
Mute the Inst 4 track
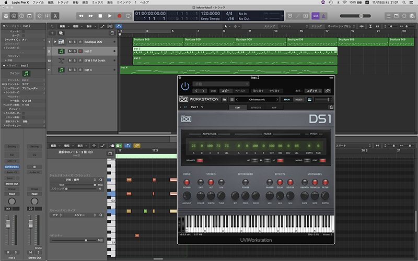70,70
